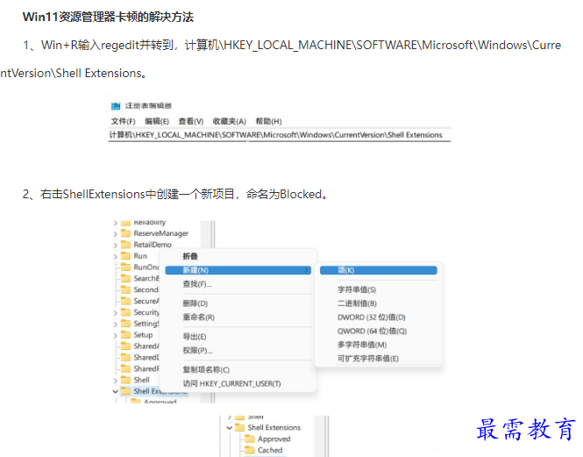Select 重命名(R) menu entry
This screenshot has width=583, height=457.
[198, 317]
